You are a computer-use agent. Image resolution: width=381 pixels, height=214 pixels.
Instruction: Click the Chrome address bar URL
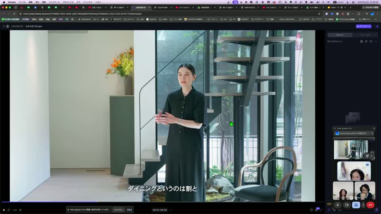83,14
